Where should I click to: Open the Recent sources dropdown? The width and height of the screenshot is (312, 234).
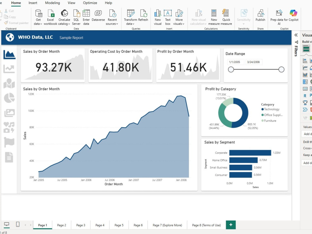[112, 17]
